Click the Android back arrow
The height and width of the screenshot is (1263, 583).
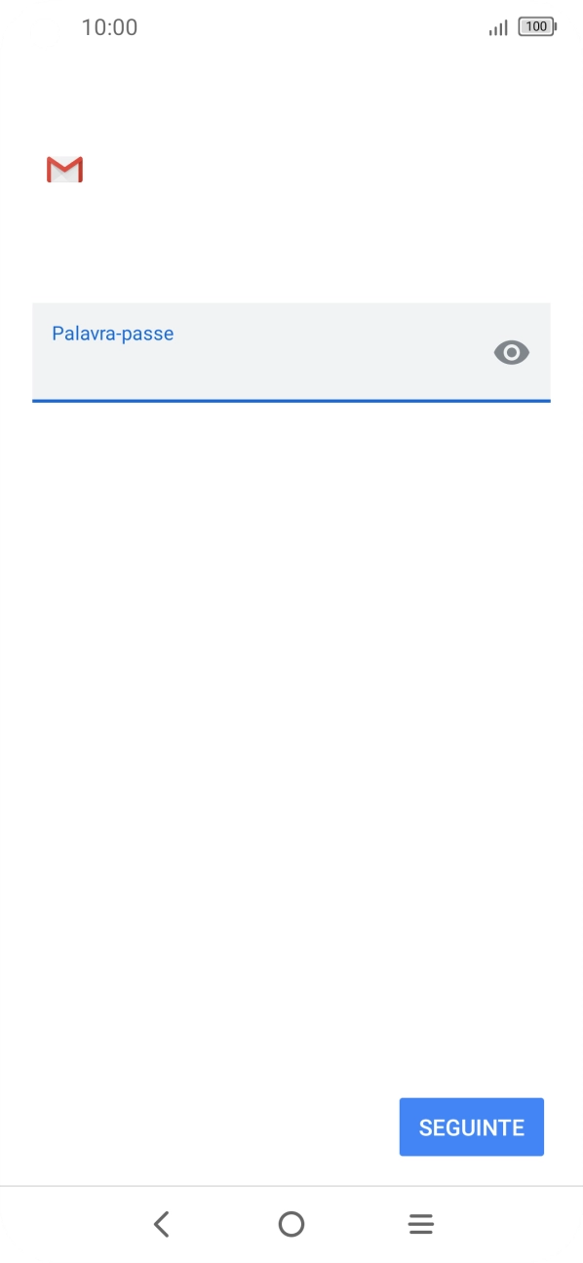(x=162, y=1224)
